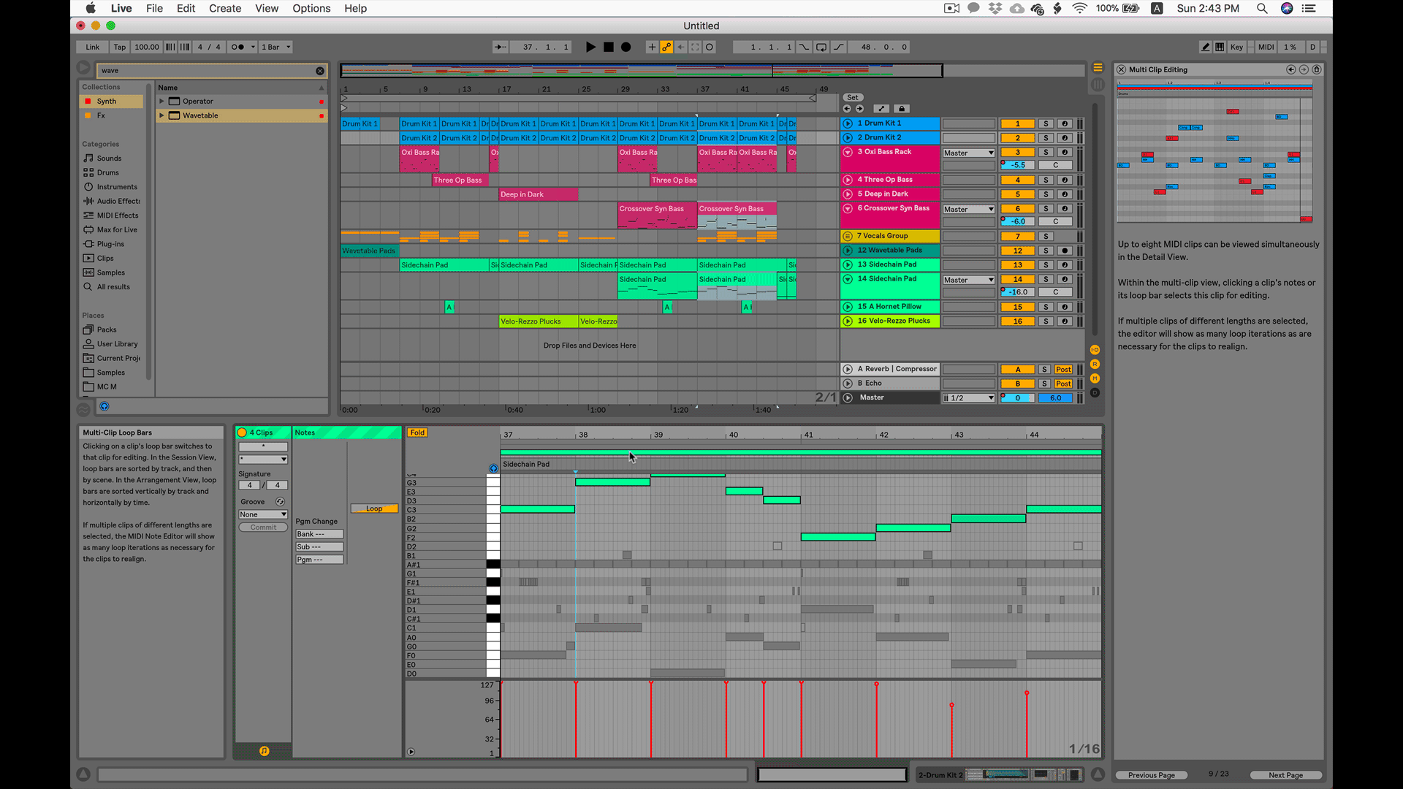This screenshot has height=789, width=1403.
Task: Clear the browser search field
Action: [320, 71]
